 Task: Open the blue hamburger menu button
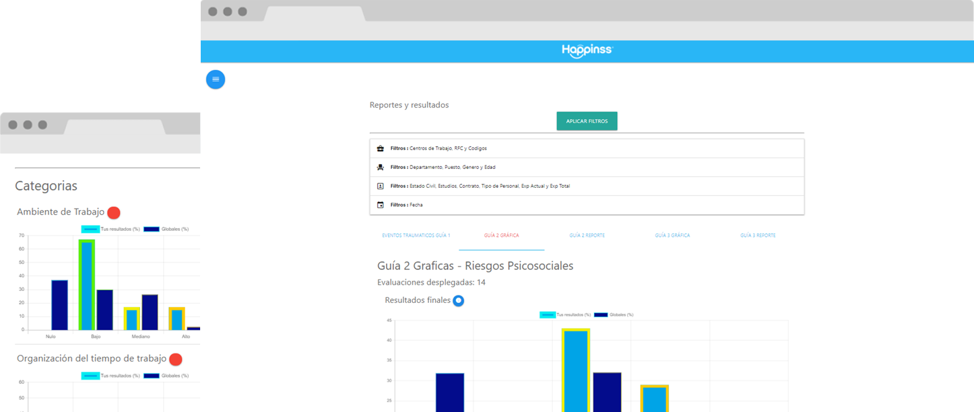(216, 79)
